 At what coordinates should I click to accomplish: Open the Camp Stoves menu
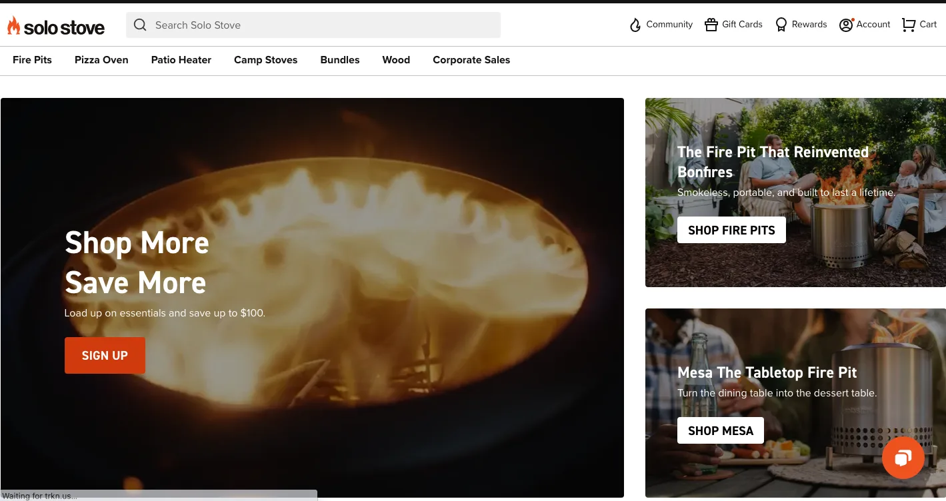[266, 60]
